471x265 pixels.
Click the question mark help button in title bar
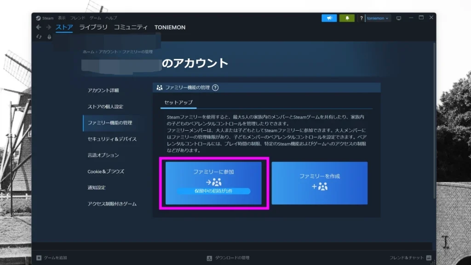click(362, 18)
